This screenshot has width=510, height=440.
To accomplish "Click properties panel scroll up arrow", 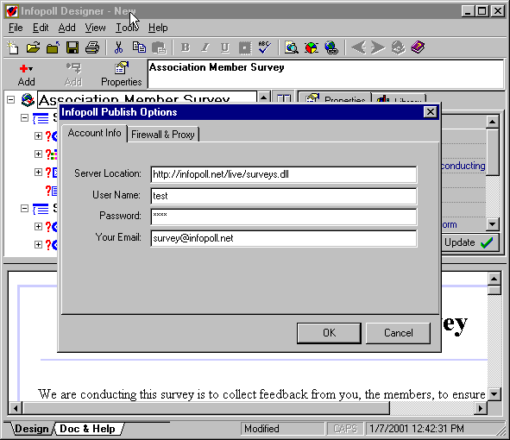I will pyautogui.click(x=492, y=122).
